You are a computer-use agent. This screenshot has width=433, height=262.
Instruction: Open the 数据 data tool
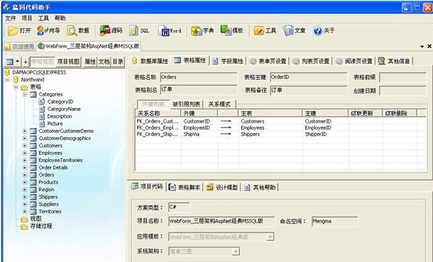[x=78, y=31]
